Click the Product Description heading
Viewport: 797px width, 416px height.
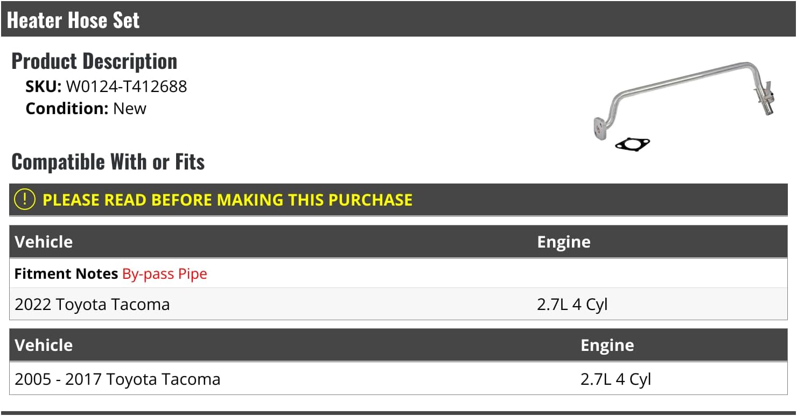pyautogui.click(x=94, y=61)
